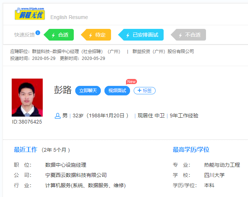Click the 快速反馈 label
The height and width of the screenshot is (197, 248).
point(24,35)
